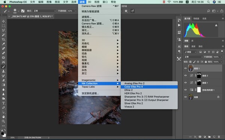This screenshot has height=140, width=225.
Task: Switch to the 导航器 tab
Action: (x=196, y=18)
